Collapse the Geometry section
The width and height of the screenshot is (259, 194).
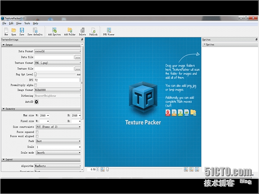point(3,109)
